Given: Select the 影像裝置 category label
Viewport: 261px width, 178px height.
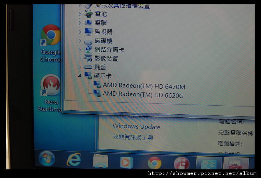Looking at the screenshot, I should (106, 58).
